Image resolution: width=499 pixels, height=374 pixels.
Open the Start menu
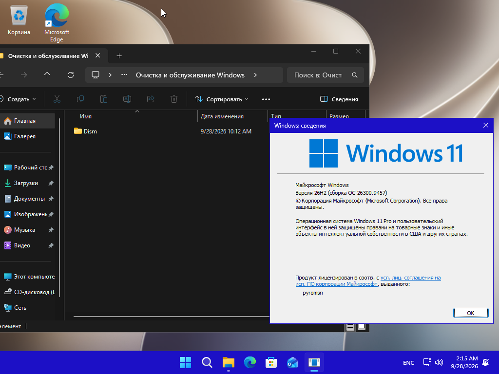pos(185,362)
